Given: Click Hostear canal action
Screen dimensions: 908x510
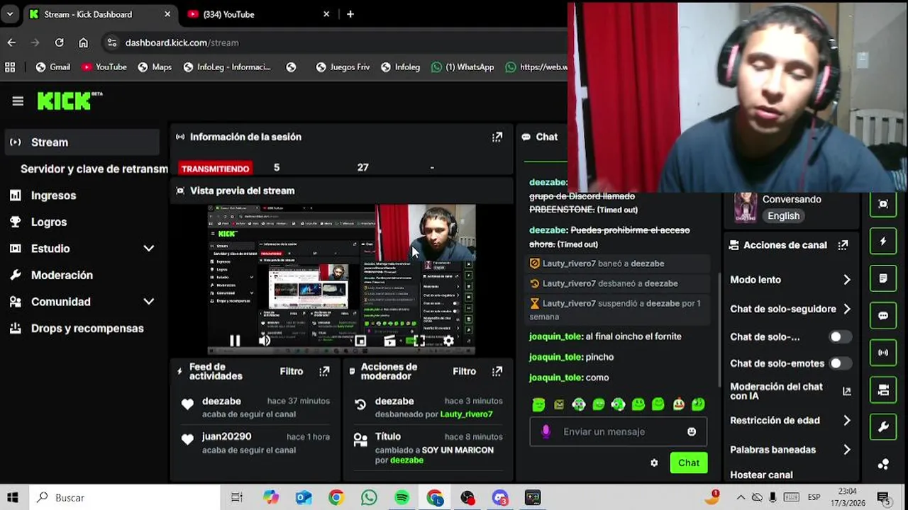Looking at the screenshot, I should [761, 475].
